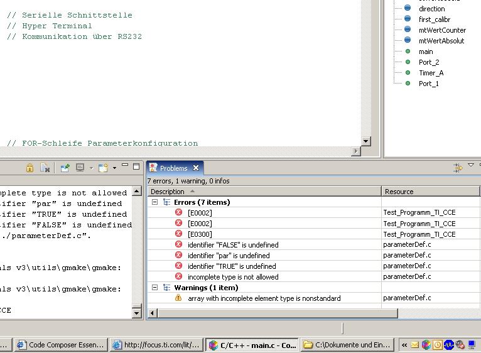
Task: Click the comment line Serielle Schnittstelle
Action: 70,15
